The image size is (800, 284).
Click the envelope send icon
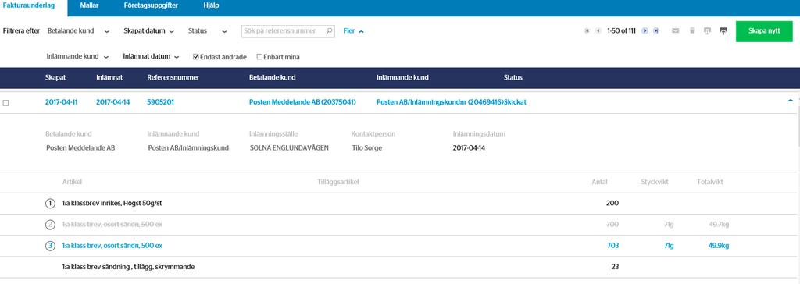(676, 31)
